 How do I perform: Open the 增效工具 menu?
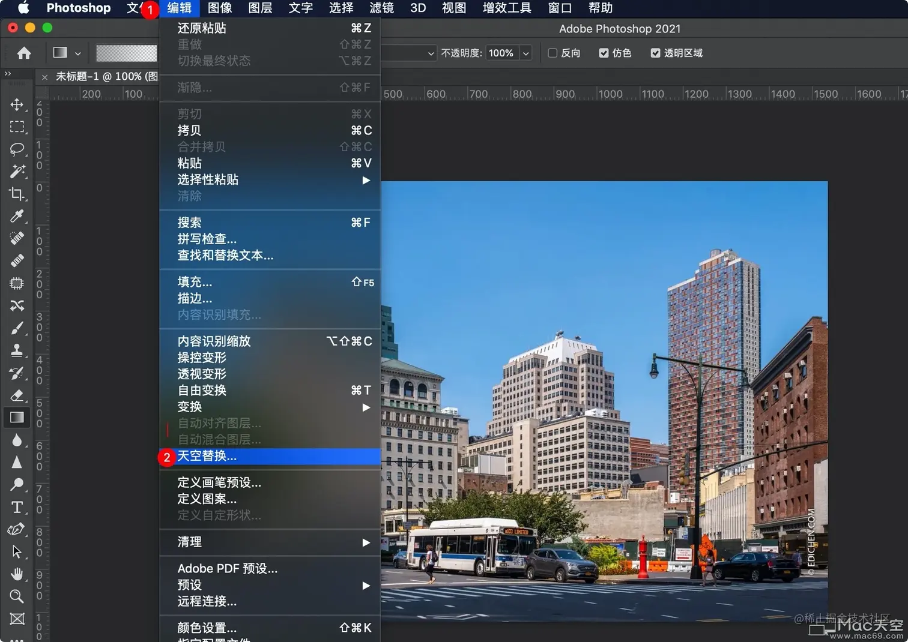pyautogui.click(x=507, y=8)
